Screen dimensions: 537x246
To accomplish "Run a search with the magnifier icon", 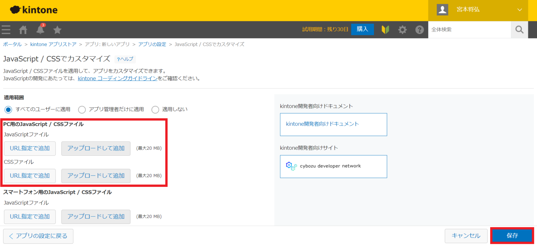I will [x=519, y=29].
